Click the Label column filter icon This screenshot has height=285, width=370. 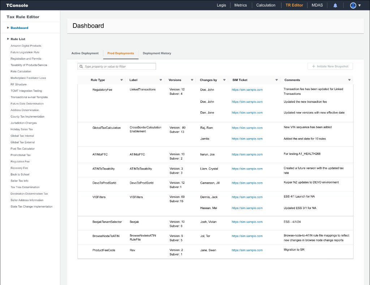tap(161, 80)
